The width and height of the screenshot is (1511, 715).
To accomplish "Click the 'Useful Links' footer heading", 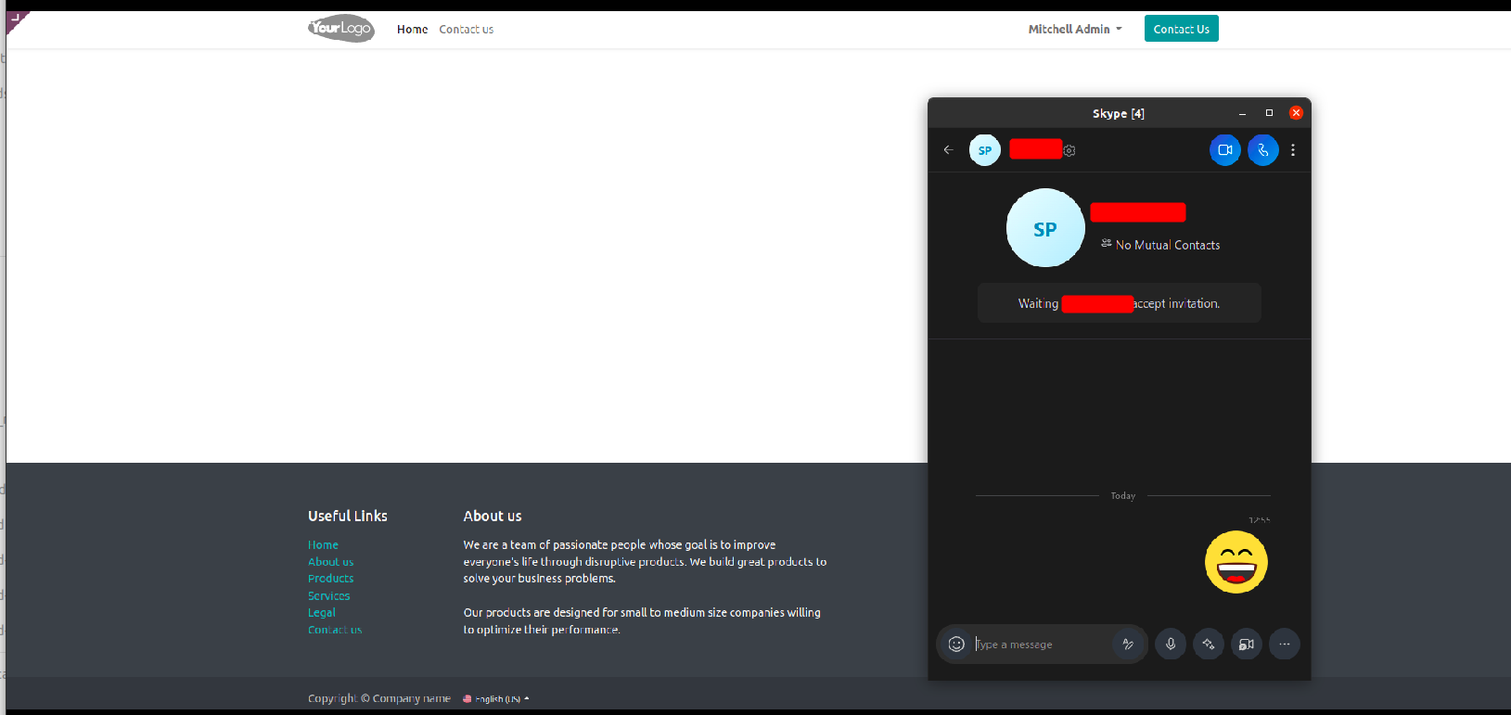I will coord(348,516).
